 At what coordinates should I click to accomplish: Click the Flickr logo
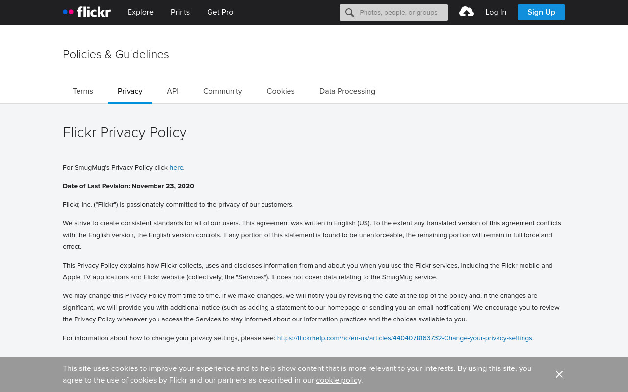pos(87,12)
